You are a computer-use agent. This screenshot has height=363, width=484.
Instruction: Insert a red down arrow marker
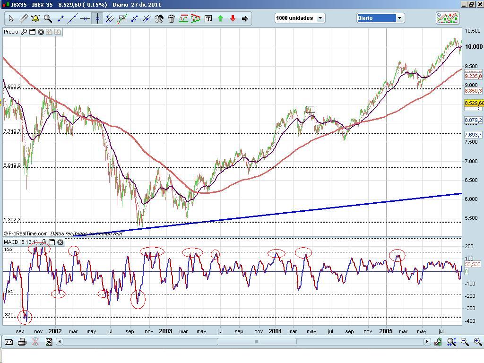[x=233, y=18]
